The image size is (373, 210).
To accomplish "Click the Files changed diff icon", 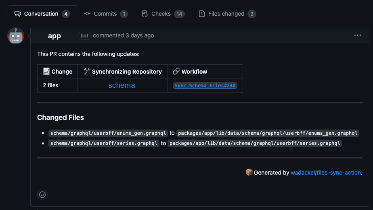I will tap(202, 14).
